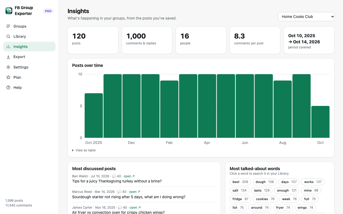Click the '120 posts' stat card

pos(93,40)
